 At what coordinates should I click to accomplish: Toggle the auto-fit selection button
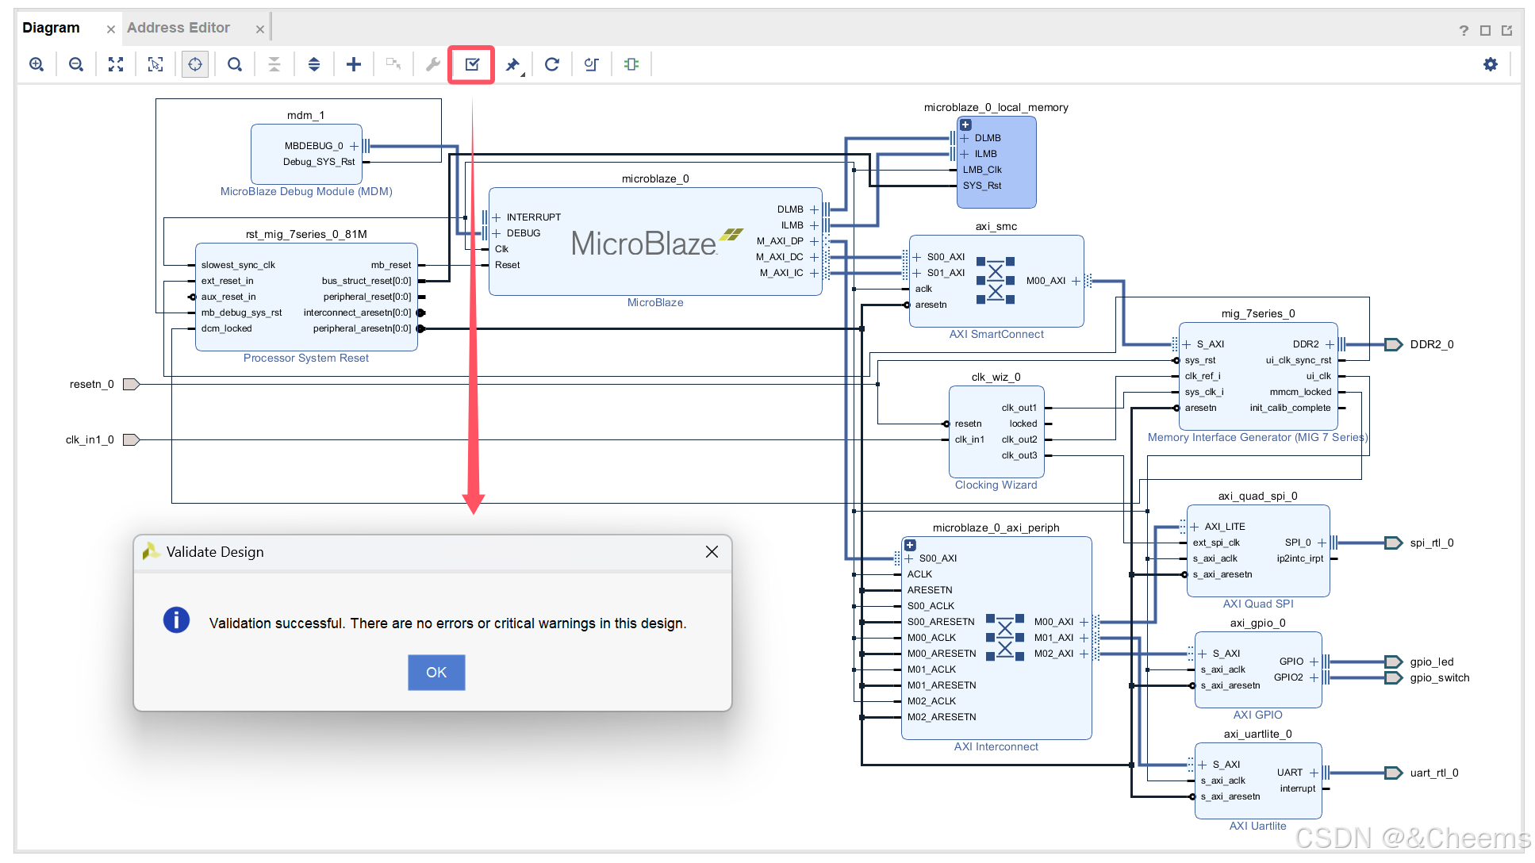(x=195, y=64)
